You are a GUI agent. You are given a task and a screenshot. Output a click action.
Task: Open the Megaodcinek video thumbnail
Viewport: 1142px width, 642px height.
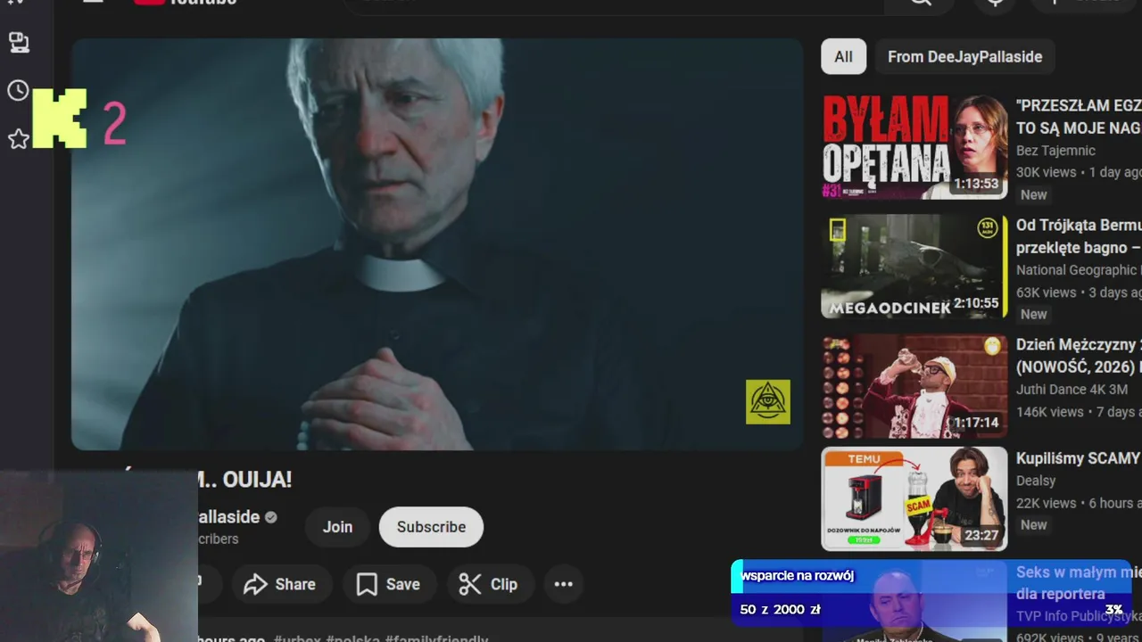(x=914, y=266)
